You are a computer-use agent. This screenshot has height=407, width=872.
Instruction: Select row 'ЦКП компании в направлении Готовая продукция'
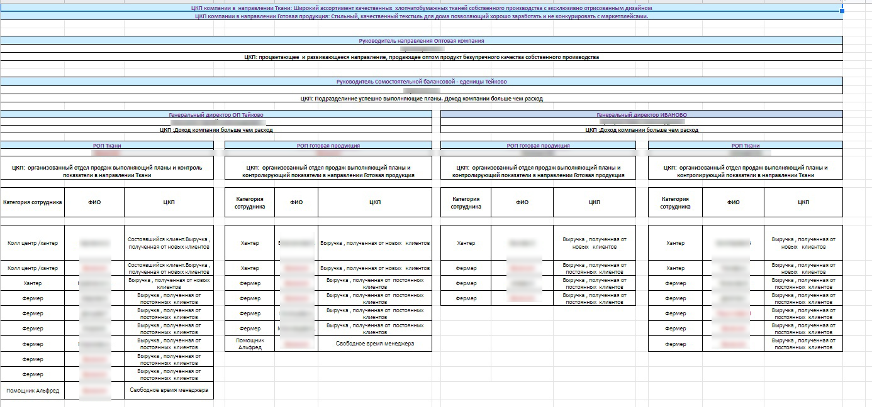421,16
